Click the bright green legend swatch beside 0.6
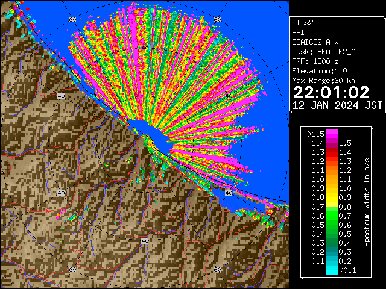Image resolution: width=386 pixels, height=289 pixels. (x=331, y=216)
